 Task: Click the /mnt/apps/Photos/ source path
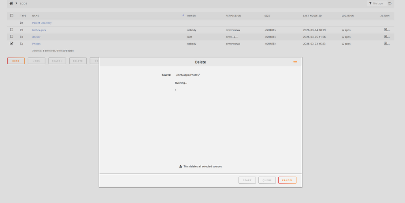click(x=188, y=75)
